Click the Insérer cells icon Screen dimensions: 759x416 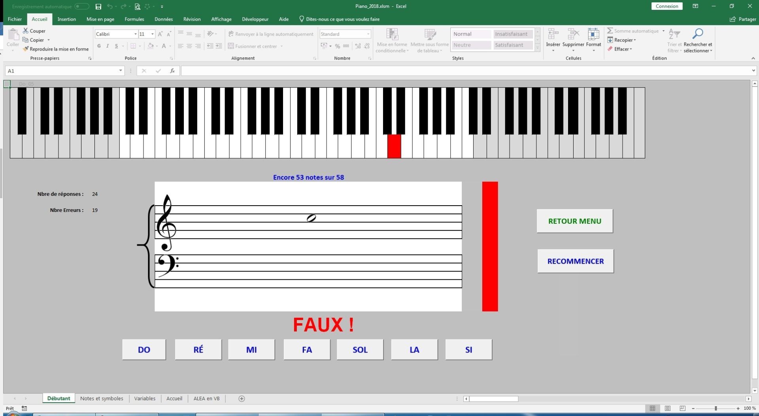click(553, 35)
